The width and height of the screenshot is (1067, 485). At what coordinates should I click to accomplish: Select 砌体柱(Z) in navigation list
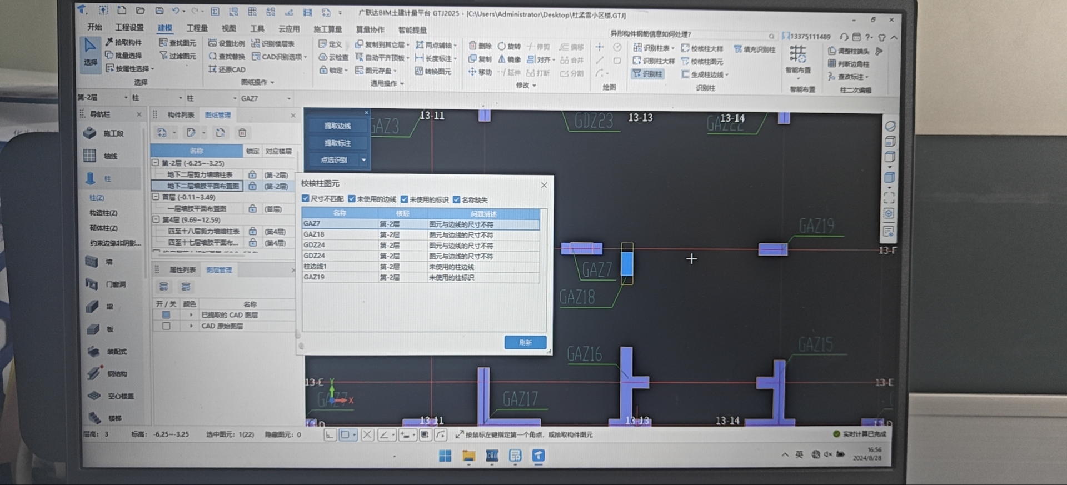point(103,228)
